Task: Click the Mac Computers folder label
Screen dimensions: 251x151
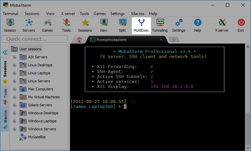Action: pos(40,89)
